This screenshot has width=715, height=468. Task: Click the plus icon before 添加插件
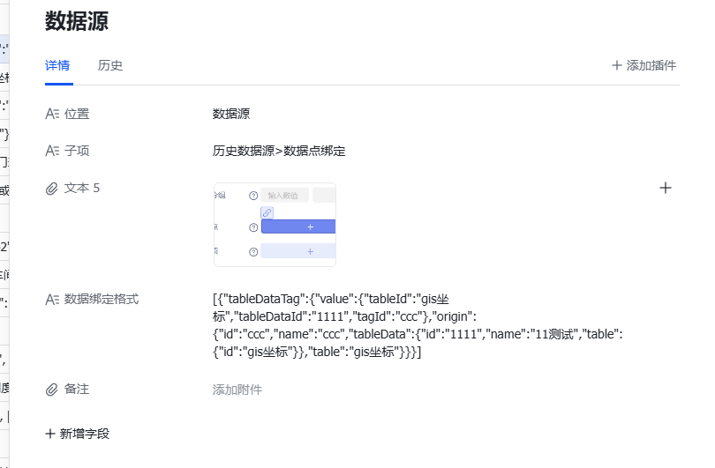point(616,65)
